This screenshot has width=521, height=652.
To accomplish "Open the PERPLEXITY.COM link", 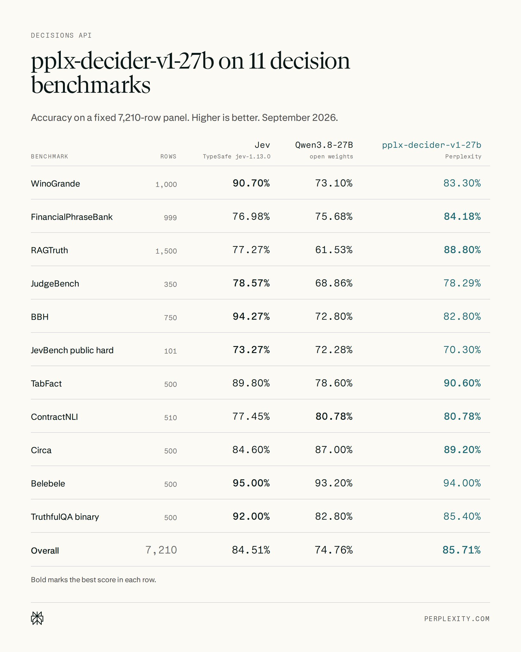I will coord(457,619).
